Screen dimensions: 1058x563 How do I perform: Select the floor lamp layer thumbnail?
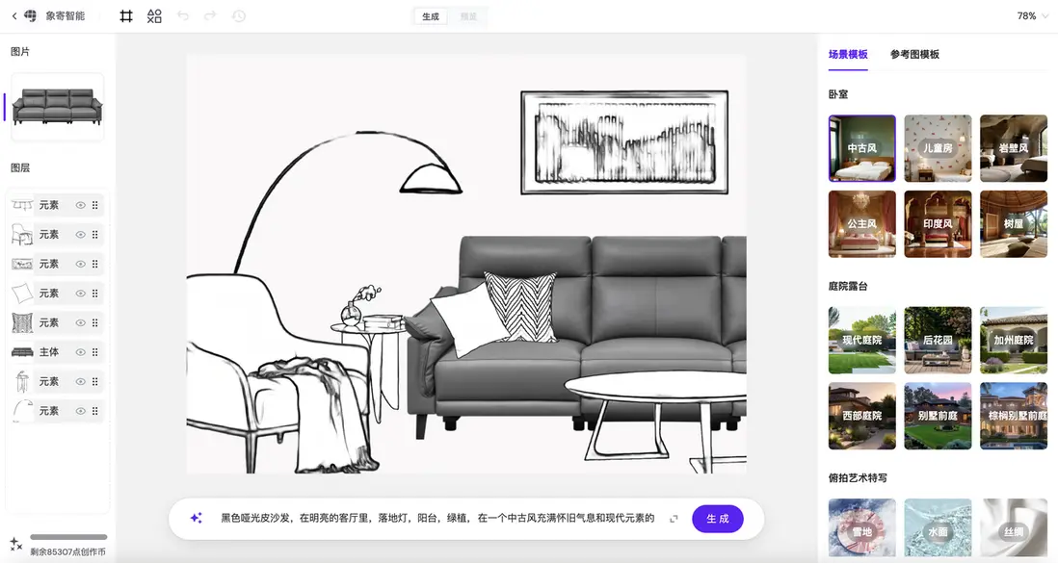(22, 411)
